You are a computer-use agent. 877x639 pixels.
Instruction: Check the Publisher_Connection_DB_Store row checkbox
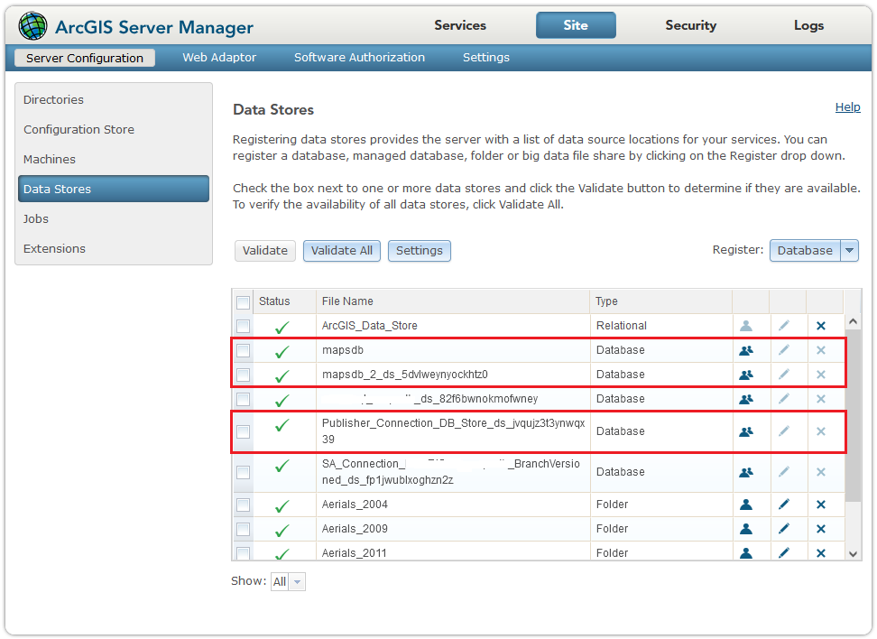[243, 431]
